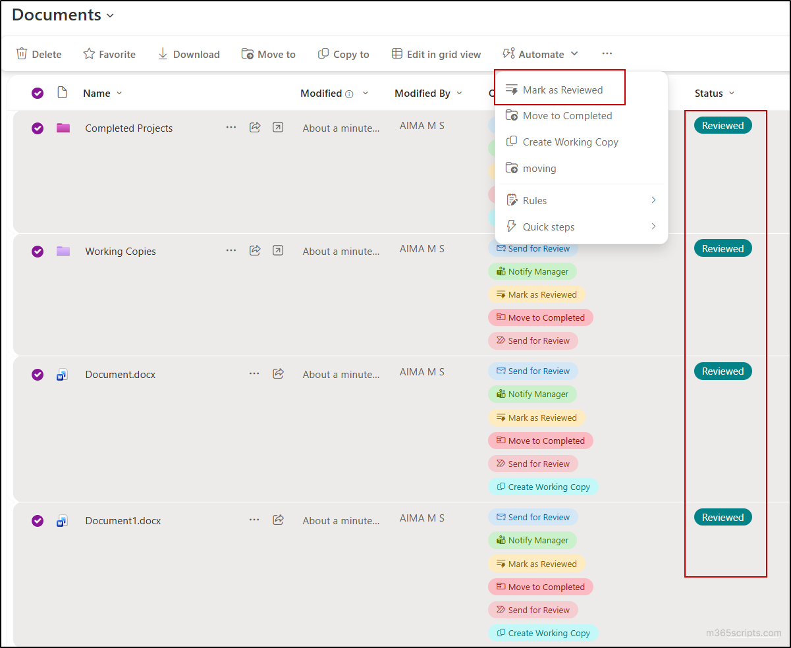Click Create Working Copy for Document1.docx
This screenshot has width=791, height=648.
(x=543, y=633)
